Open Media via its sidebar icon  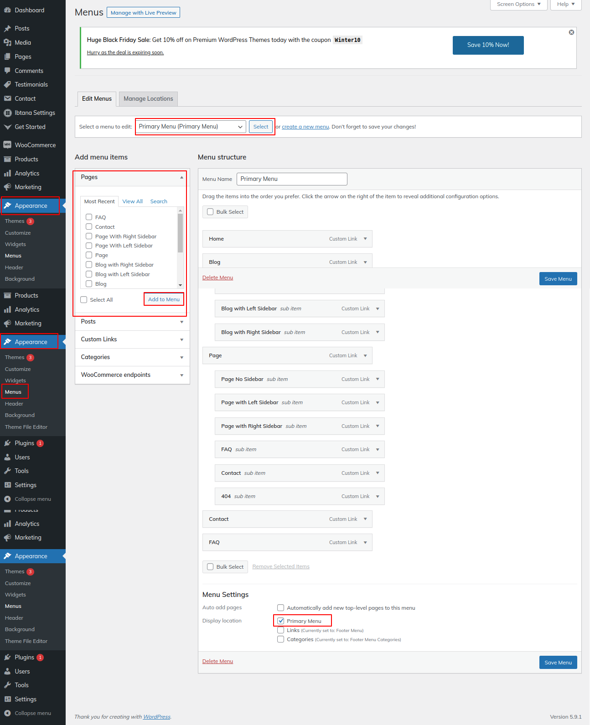7,42
